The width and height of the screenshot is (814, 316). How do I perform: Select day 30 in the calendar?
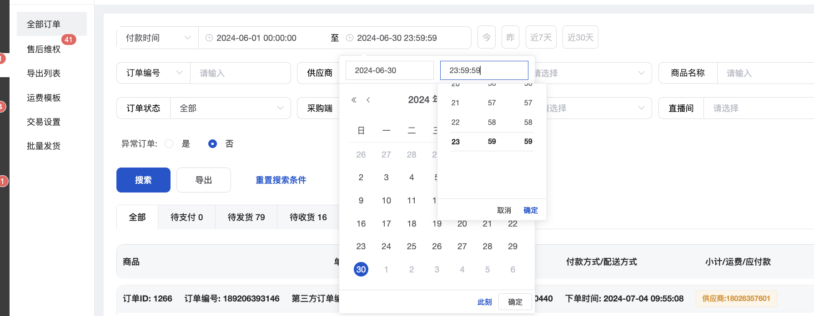361,270
